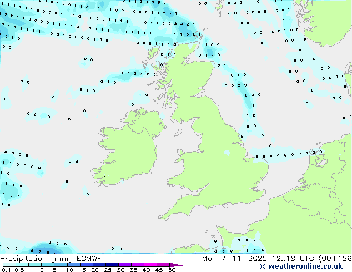Click the 35–40 mm legend color swatch
The image size is (352, 272).
138,265
